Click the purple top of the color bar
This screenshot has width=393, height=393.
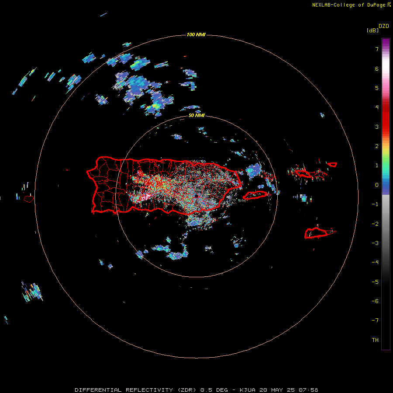tap(386, 43)
